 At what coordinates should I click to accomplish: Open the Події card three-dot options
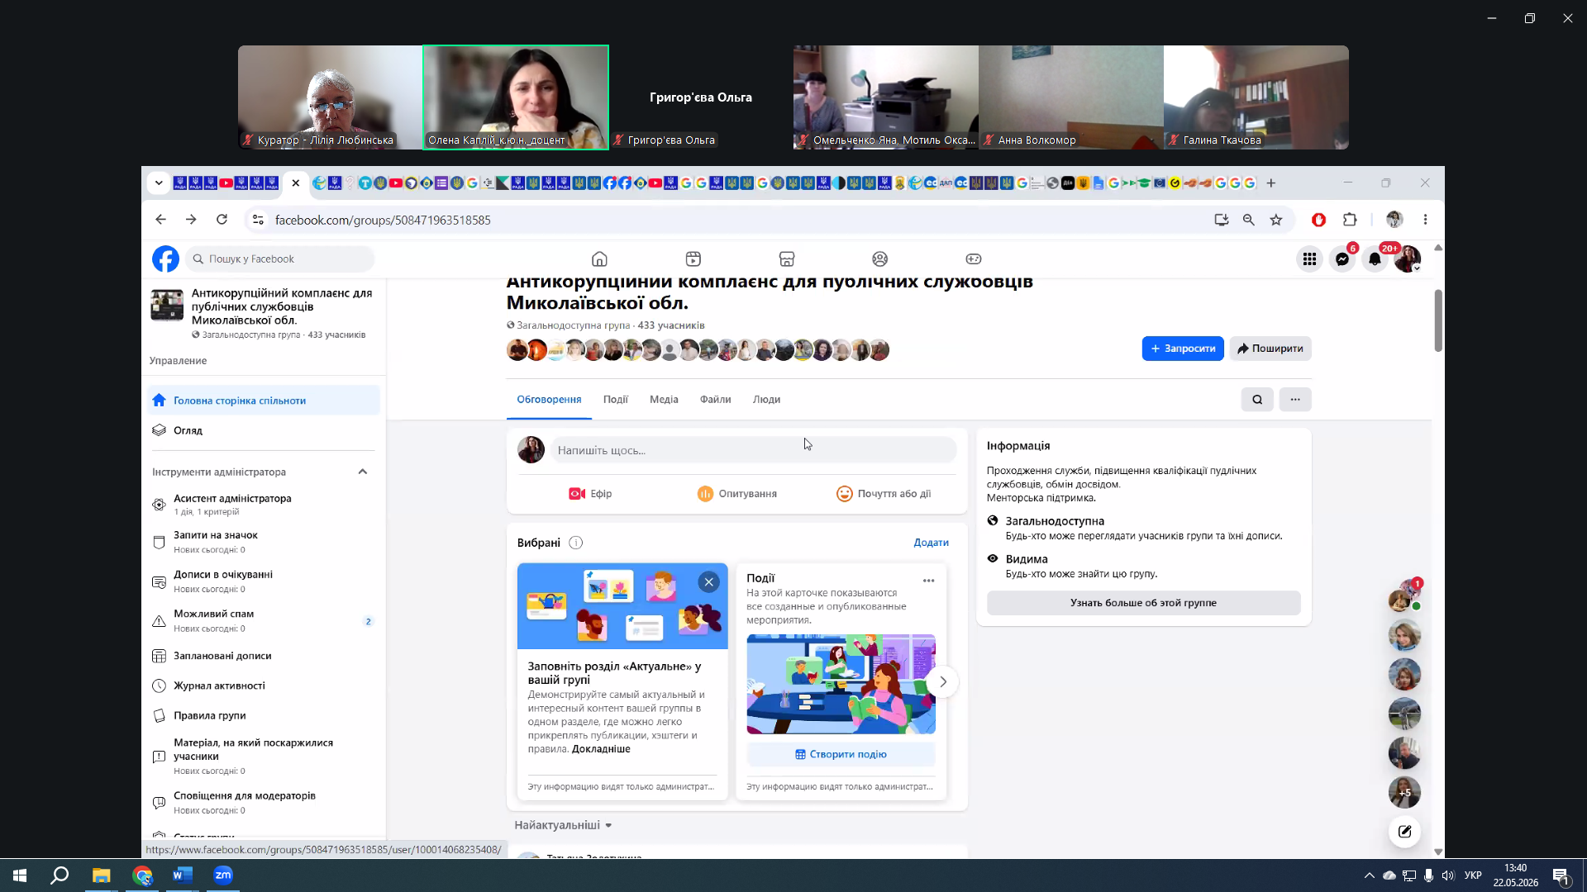(x=929, y=581)
